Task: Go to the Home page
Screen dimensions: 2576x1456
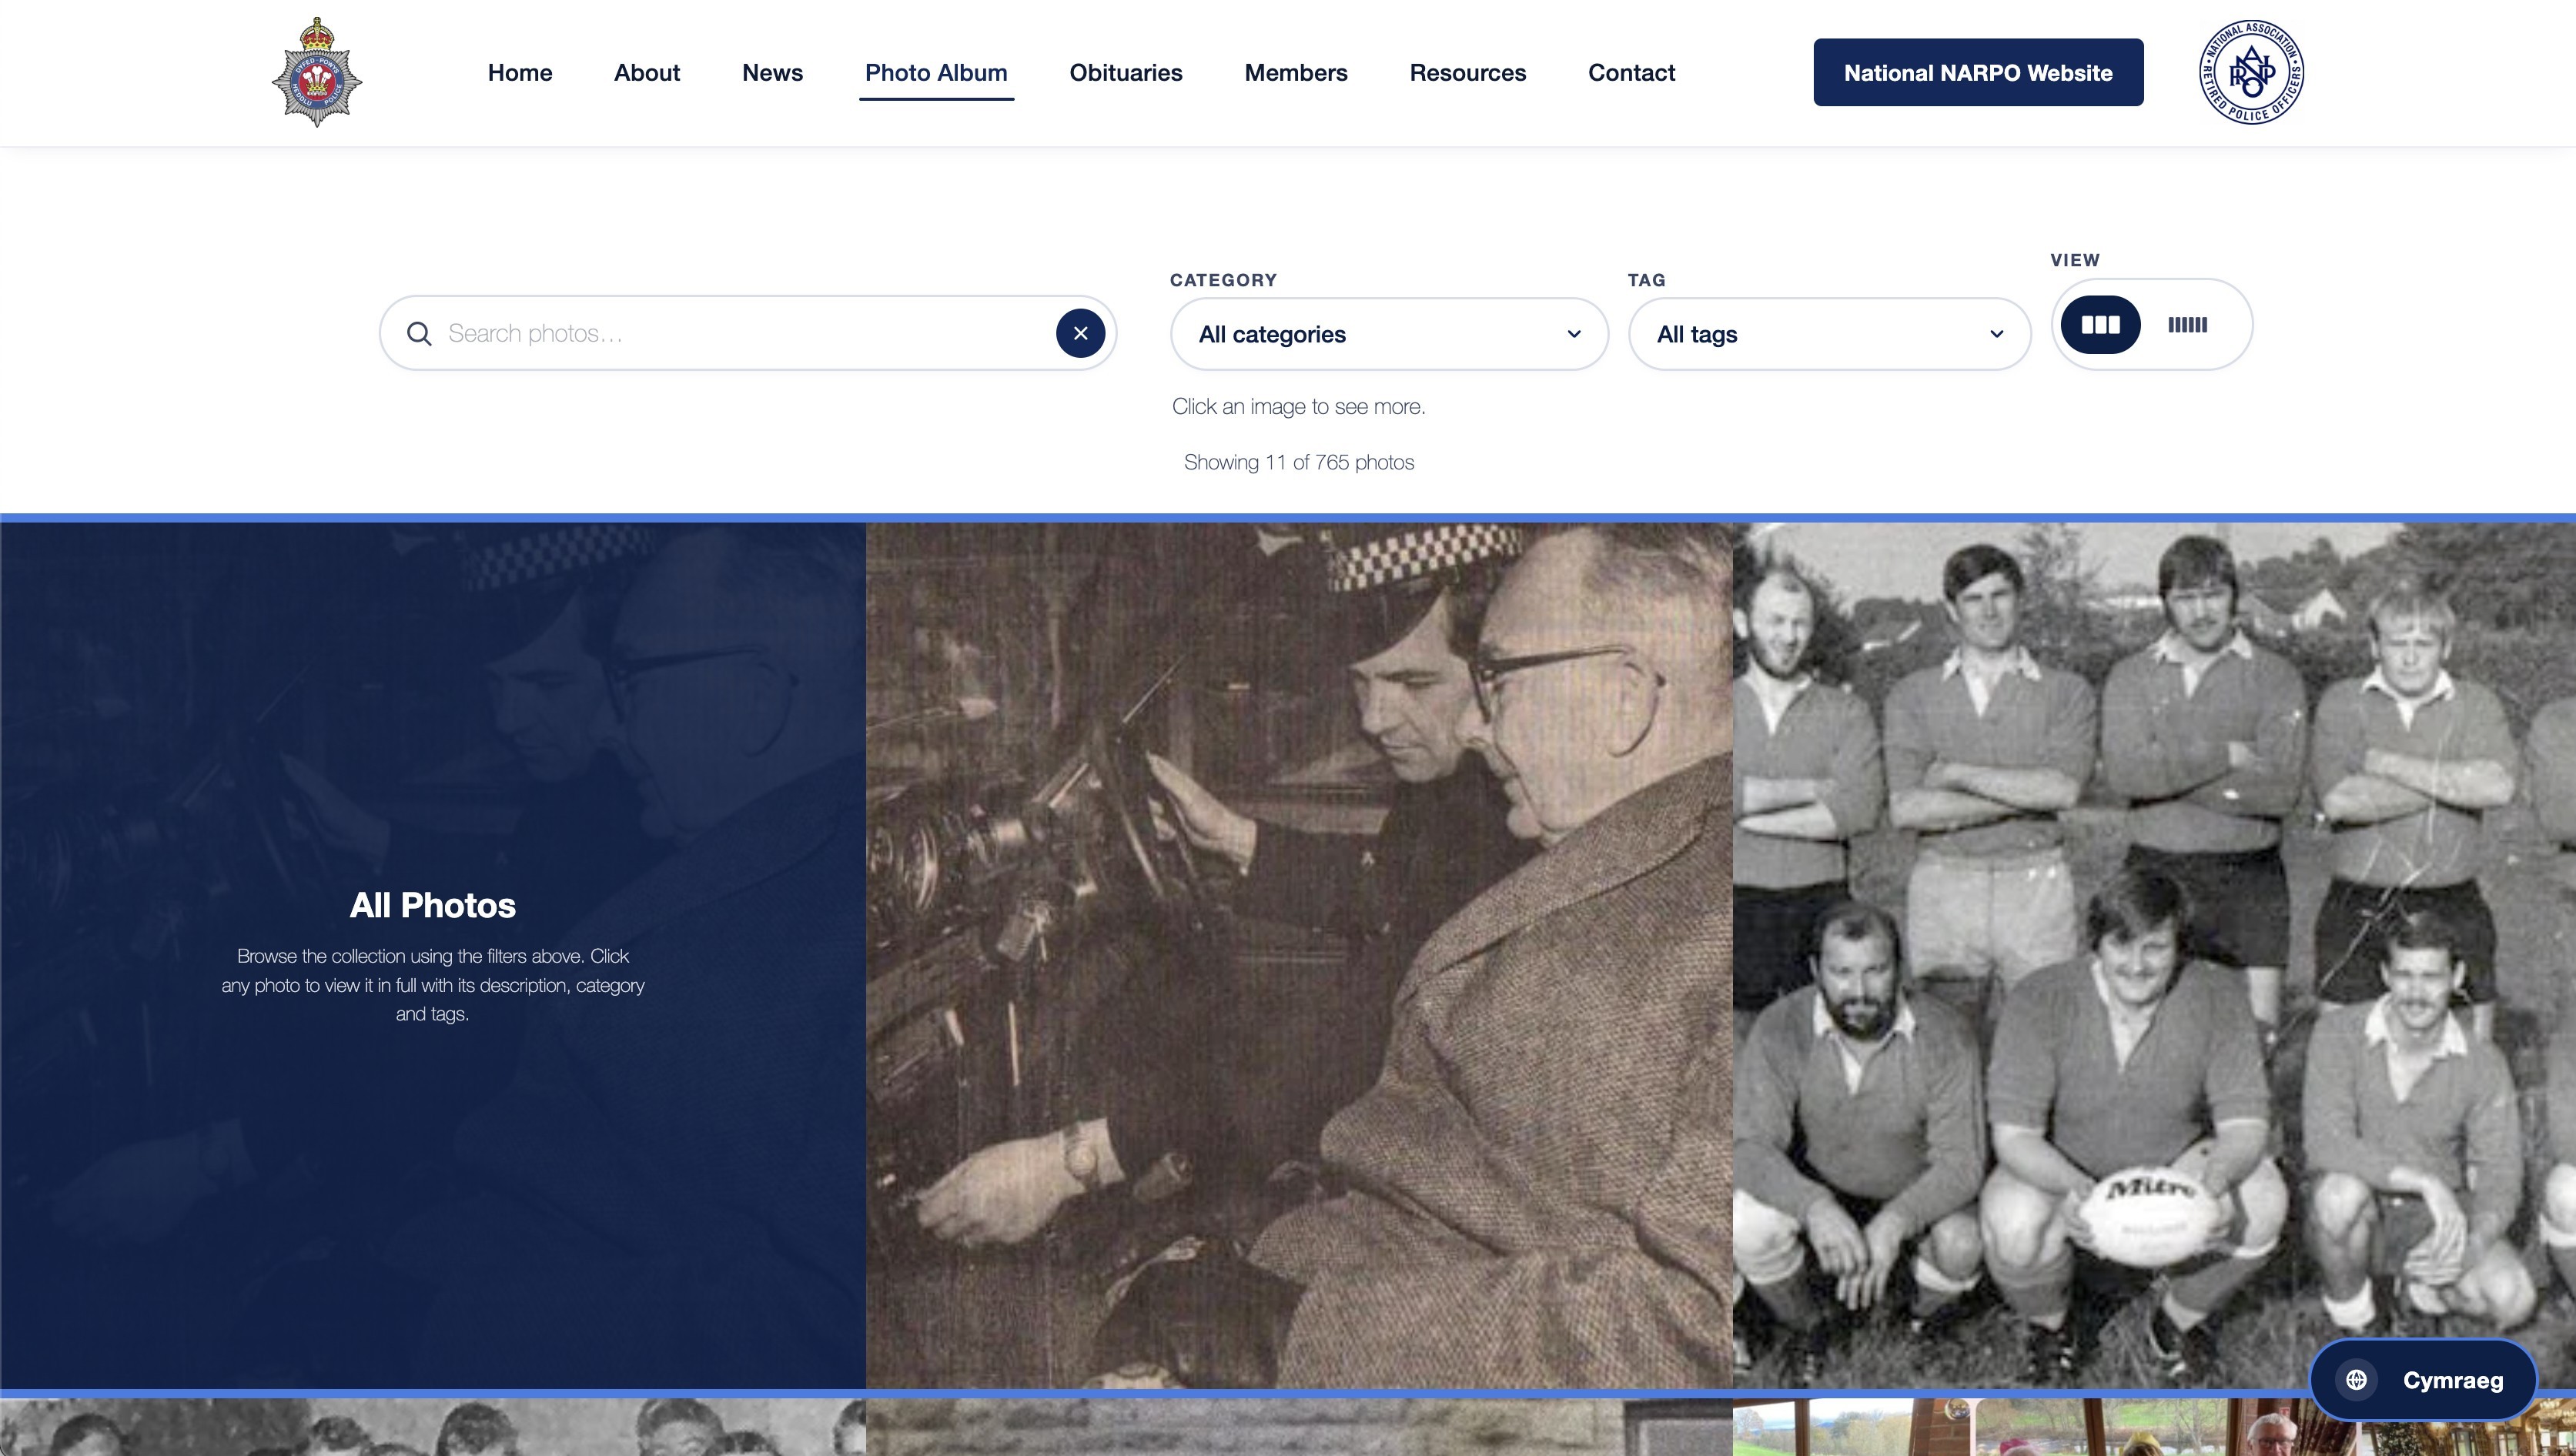Action: (x=520, y=73)
